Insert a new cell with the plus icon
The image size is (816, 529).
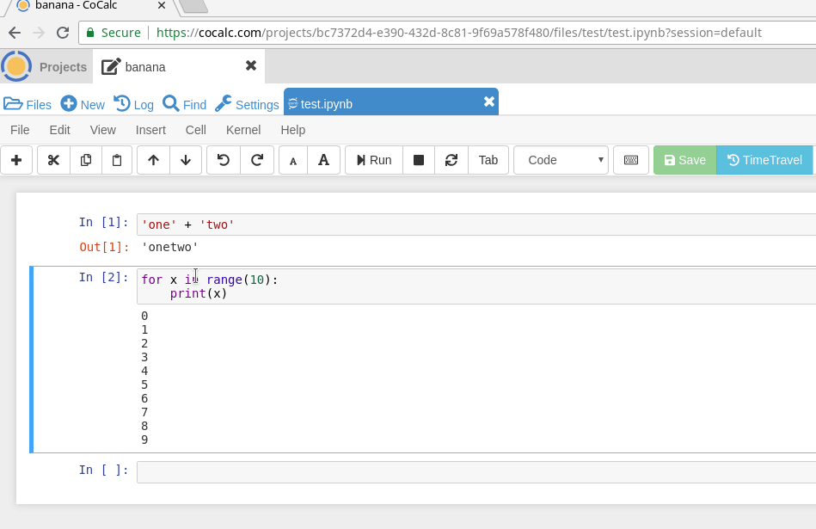tap(16, 160)
